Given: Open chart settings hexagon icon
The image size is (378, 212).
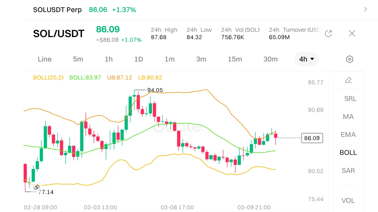Looking at the screenshot, I should (x=349, y=59).
